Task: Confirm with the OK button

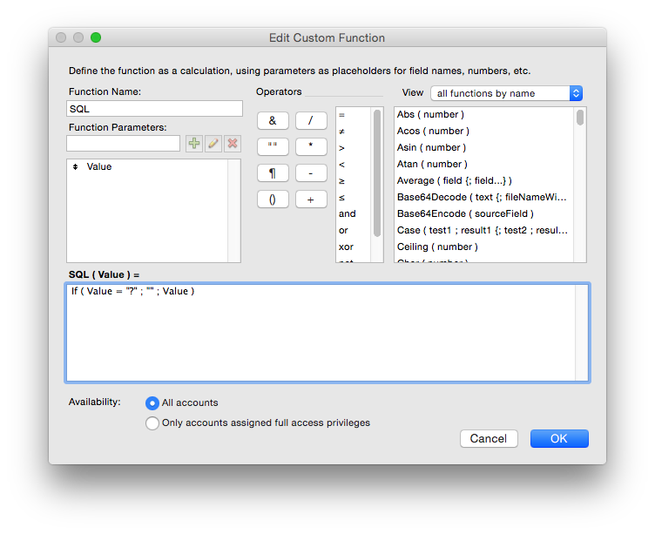Action: (559, 438)
